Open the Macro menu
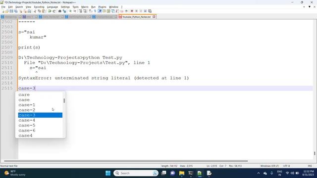 [85, 7]
